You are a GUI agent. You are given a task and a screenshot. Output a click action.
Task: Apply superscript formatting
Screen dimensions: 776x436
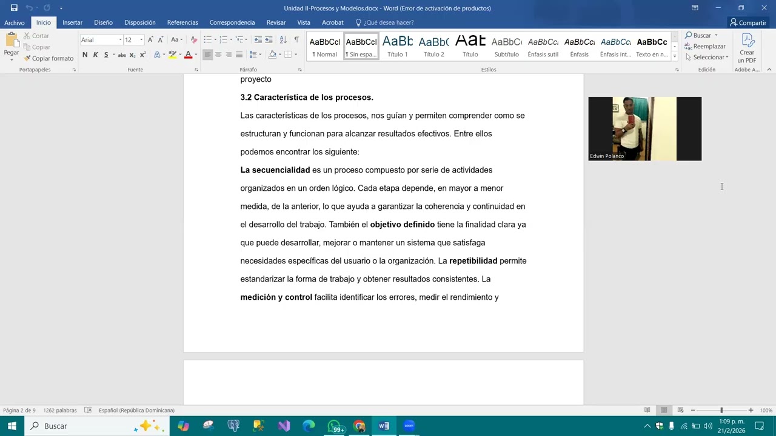(x=142, y=54)
